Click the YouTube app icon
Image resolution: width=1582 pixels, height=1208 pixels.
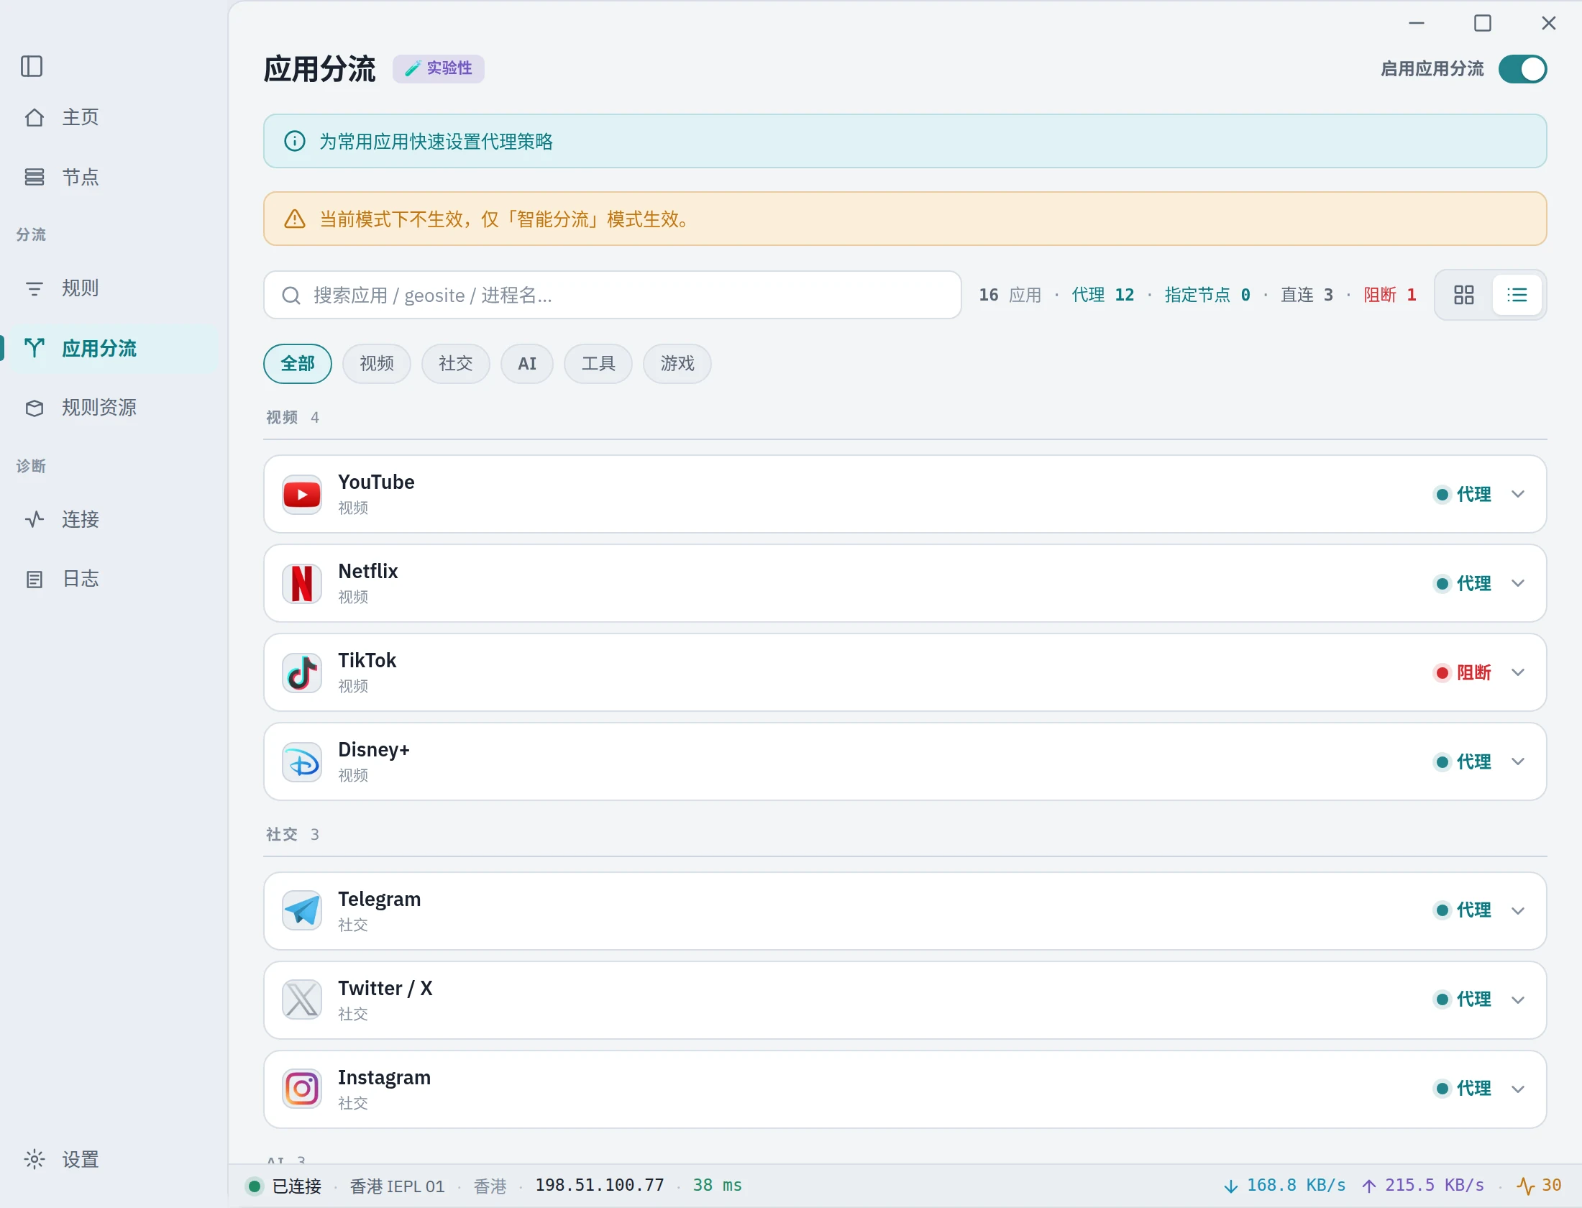coord(302,494)
